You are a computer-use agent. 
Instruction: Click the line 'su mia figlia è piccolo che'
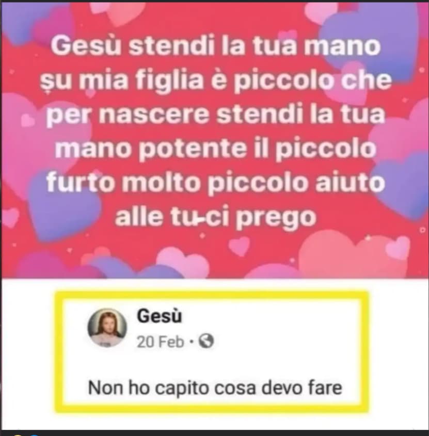pos(216,80)
